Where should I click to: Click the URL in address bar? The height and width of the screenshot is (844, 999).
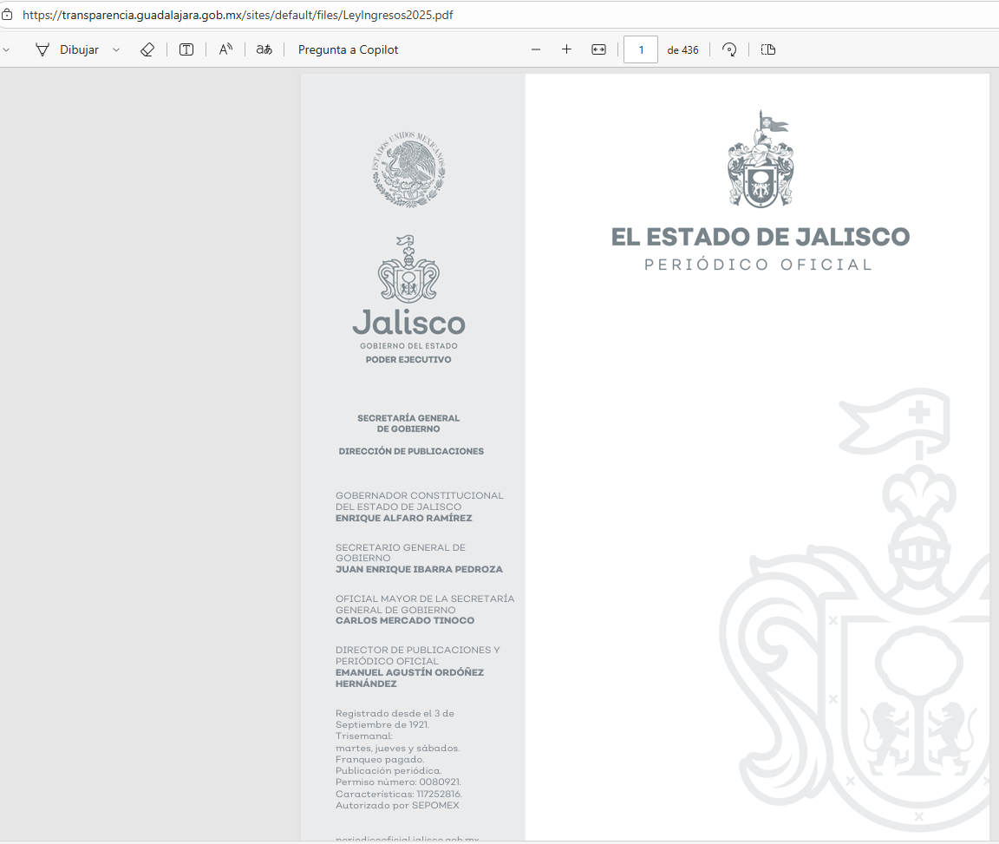click(238, 15)
